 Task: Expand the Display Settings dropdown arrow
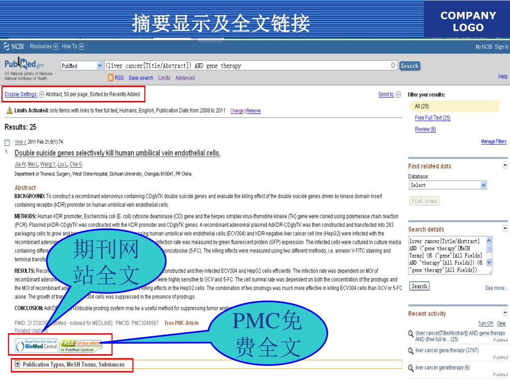42,95
